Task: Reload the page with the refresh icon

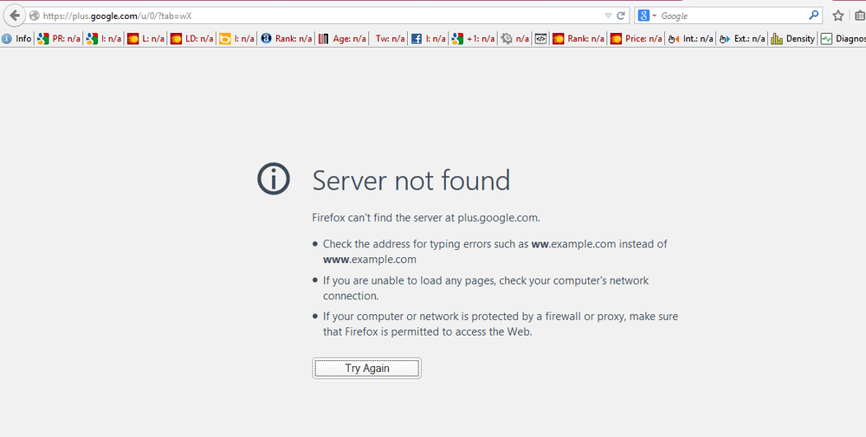Action: click(x=621, y=16)
